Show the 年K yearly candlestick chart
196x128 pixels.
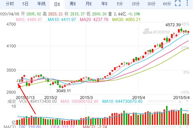point(104,4)
